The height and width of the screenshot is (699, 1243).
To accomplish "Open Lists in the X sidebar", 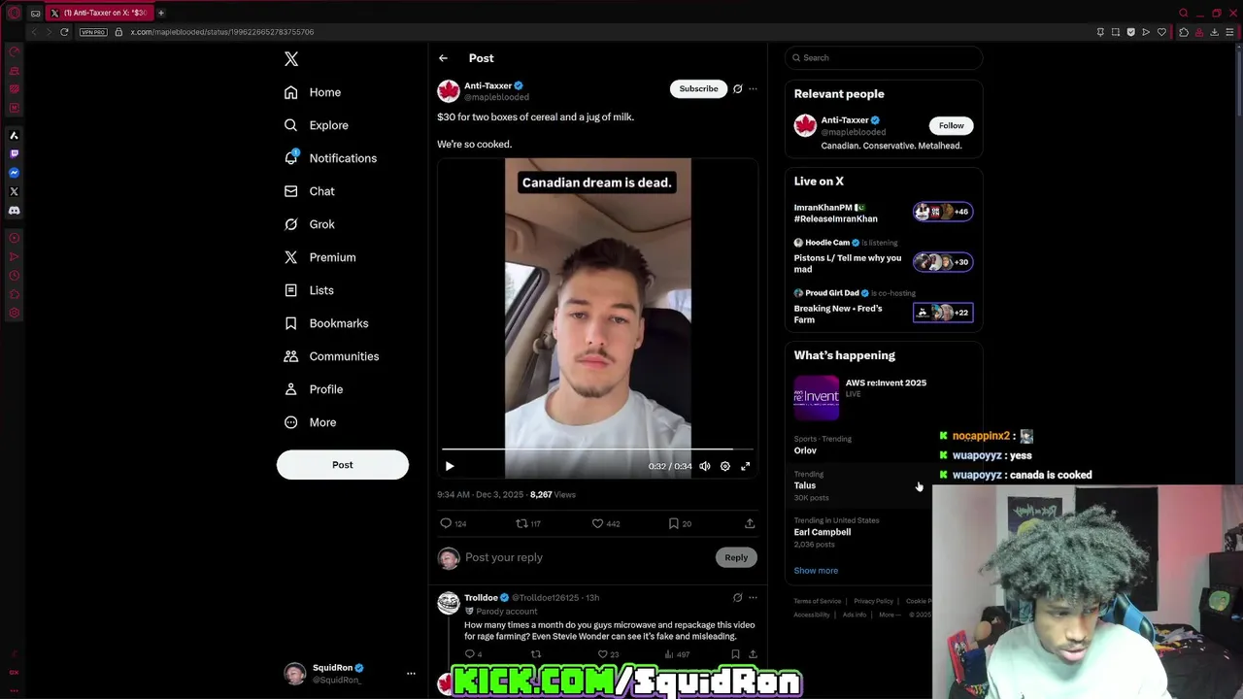I will (309, 290).
